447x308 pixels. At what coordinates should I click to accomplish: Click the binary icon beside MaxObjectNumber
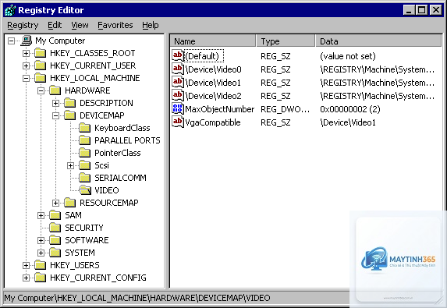[x=178, y=108]
